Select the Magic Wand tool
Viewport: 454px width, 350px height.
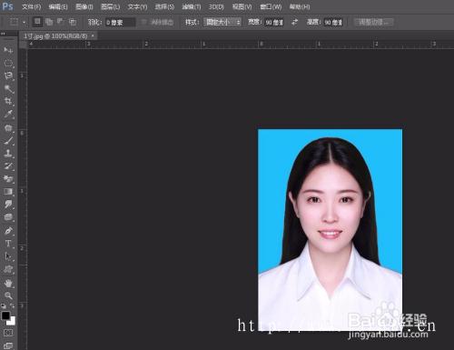8,88
